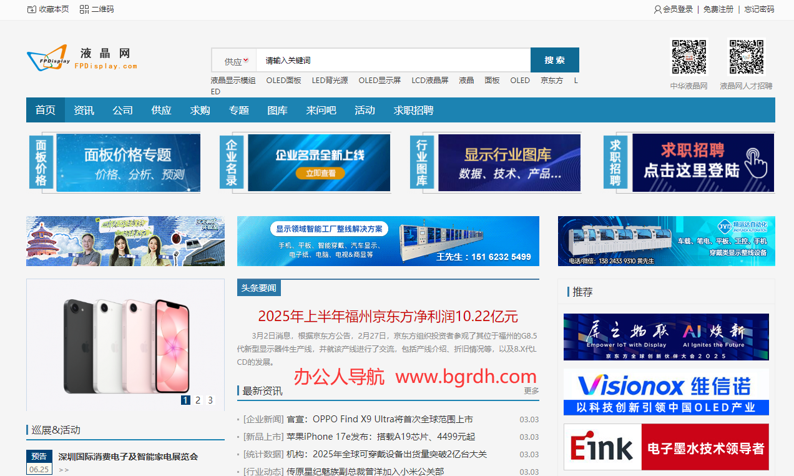
Task: Click the [新品上市] category tag
Action: (x=263, y=437)
